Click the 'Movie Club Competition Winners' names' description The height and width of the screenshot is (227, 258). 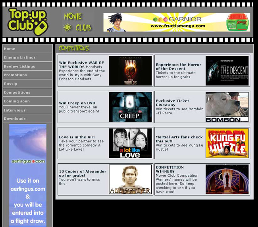(x=177, y=183)
